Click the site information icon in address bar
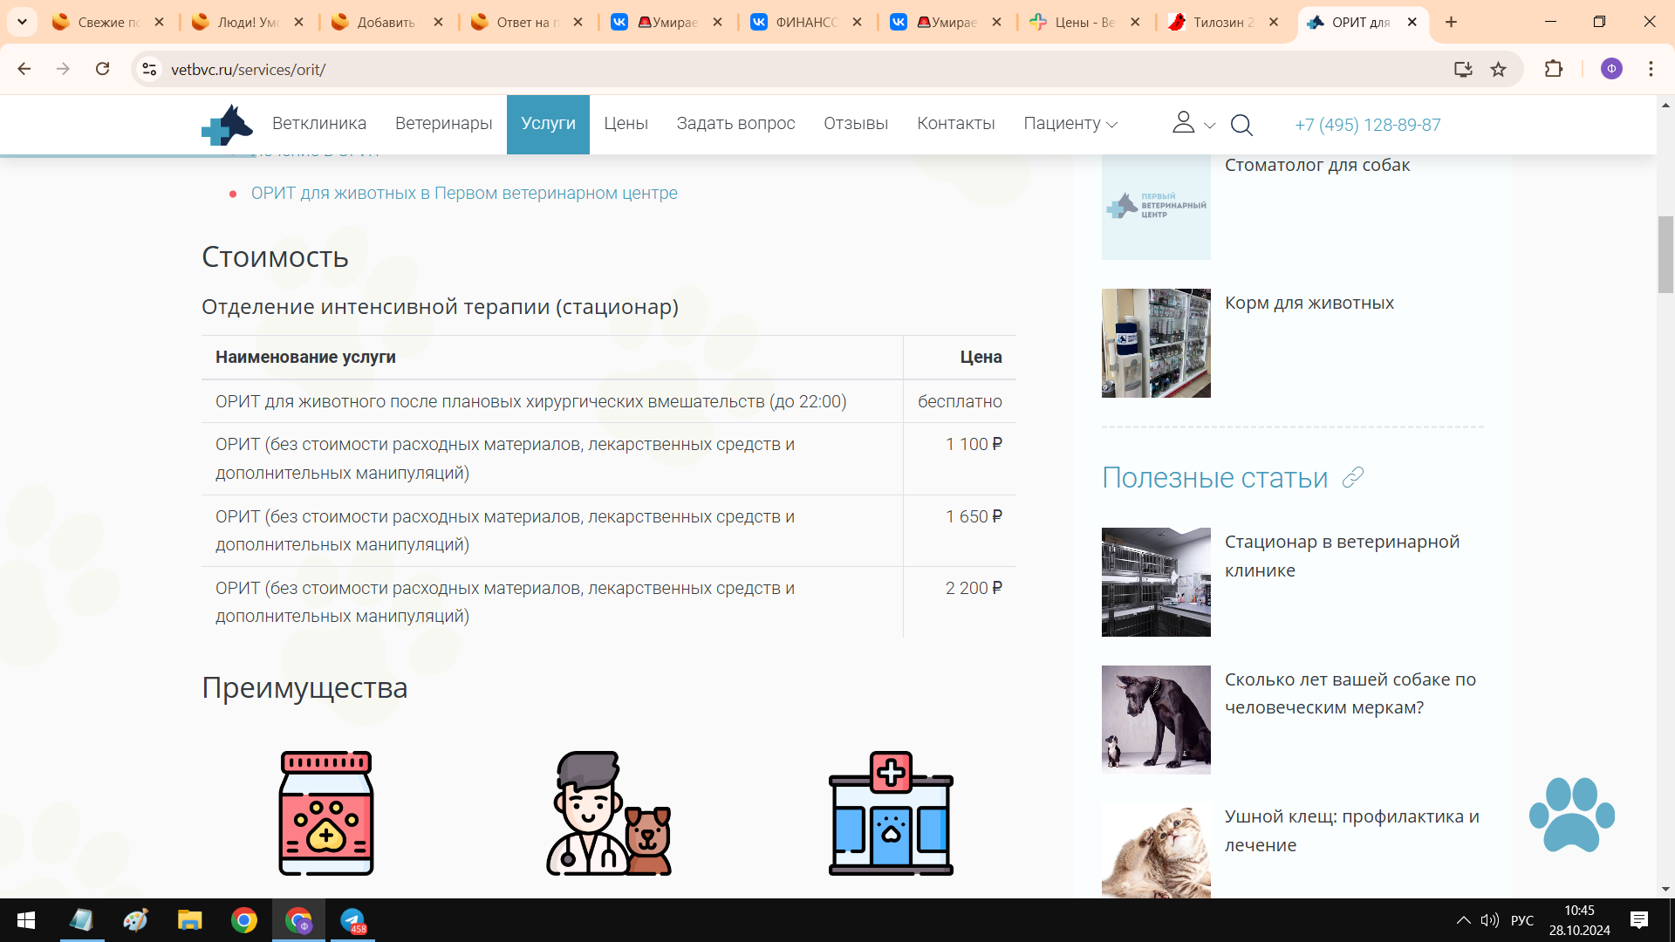The height and width of the screenshot is (942, 1675). pyautogui.click(x=149, y=69)
